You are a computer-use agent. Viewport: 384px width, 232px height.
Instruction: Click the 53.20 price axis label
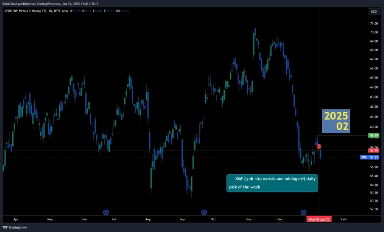point(374,201)
